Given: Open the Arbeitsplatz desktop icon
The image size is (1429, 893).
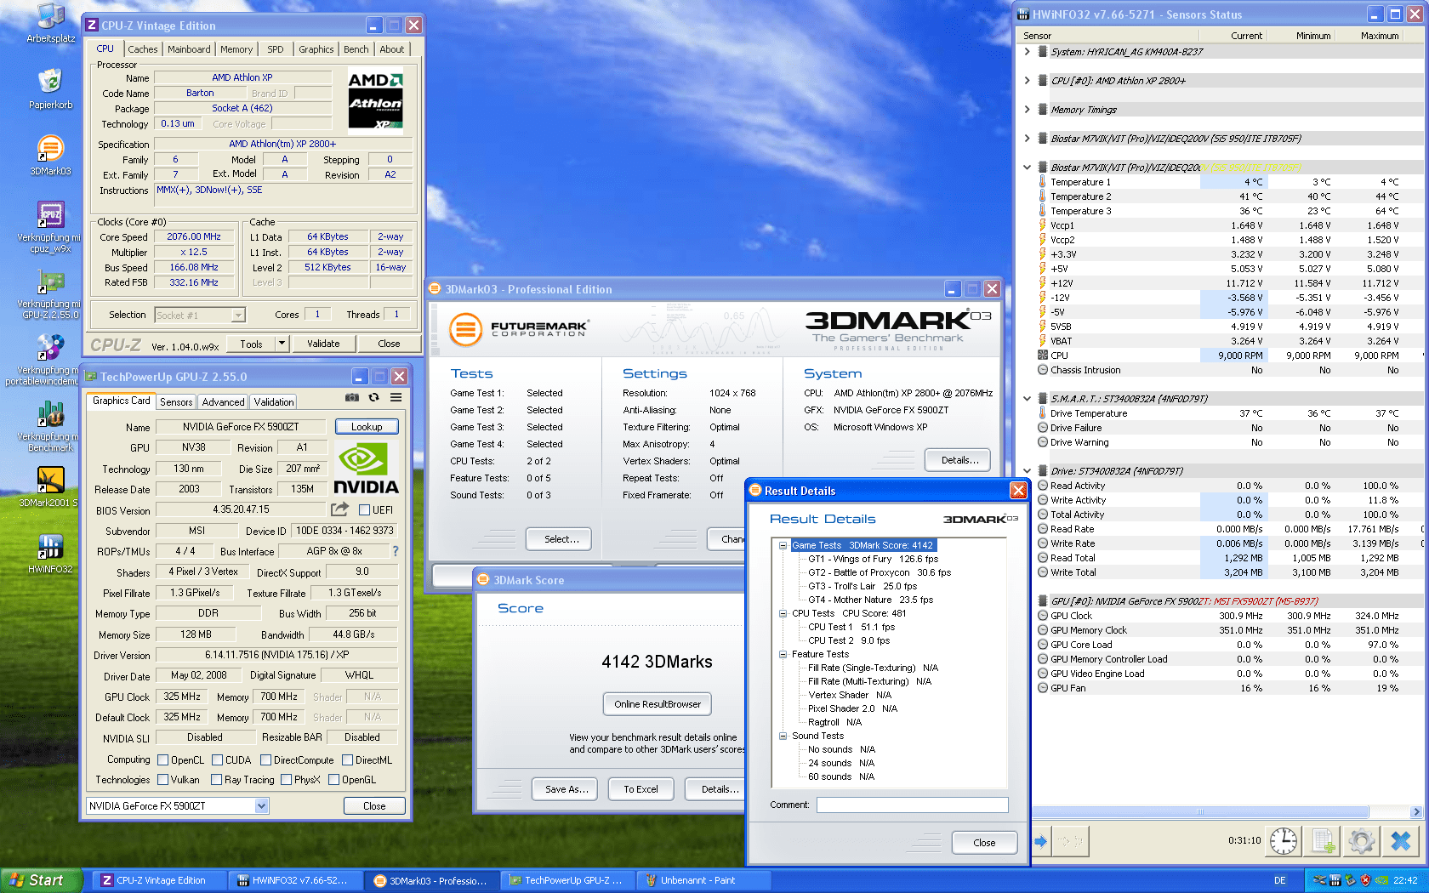Looking at the screenshot, I should [x=50, y=24].
